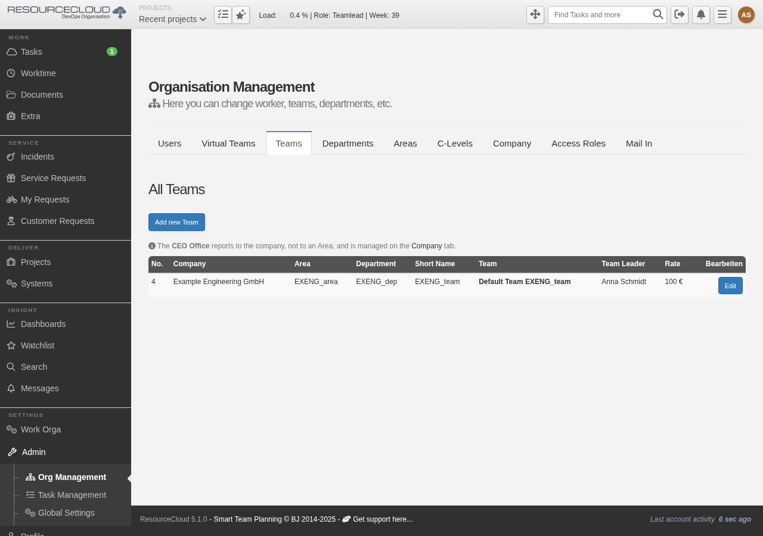Expand the Recent projects dropdown
Viewport: 763px width, 536px height.
[173, 19]
